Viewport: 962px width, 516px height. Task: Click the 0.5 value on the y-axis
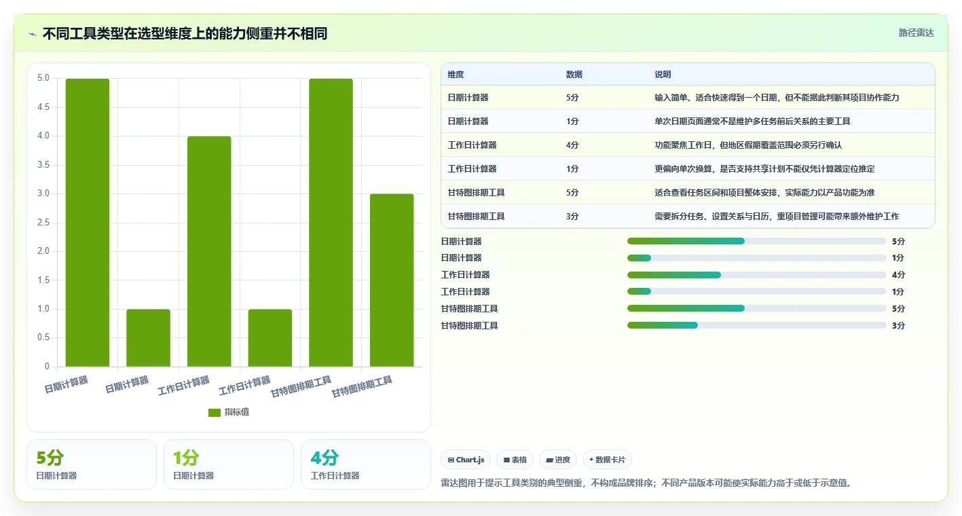tap(43, 338)
